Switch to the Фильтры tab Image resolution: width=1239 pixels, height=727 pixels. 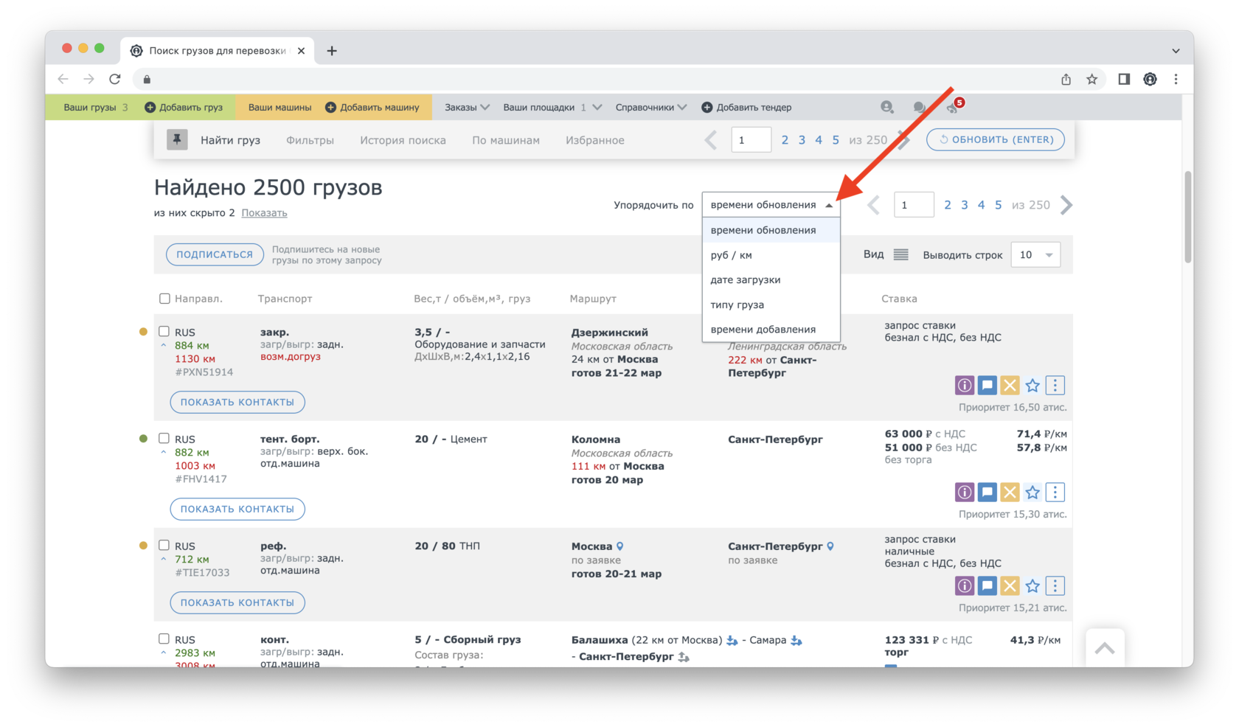(x=310, y=140)
